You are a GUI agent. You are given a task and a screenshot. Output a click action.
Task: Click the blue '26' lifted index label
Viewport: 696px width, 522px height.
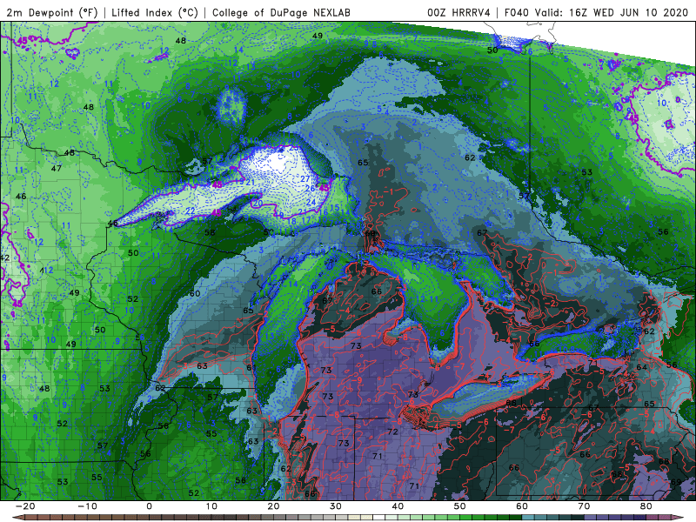(311, 189)
